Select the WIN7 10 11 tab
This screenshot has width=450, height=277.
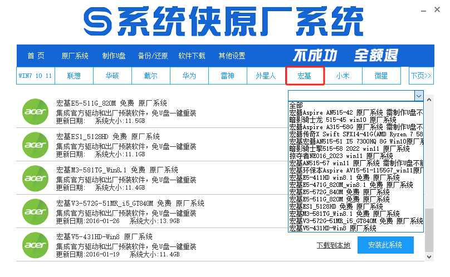click(35, 76)
